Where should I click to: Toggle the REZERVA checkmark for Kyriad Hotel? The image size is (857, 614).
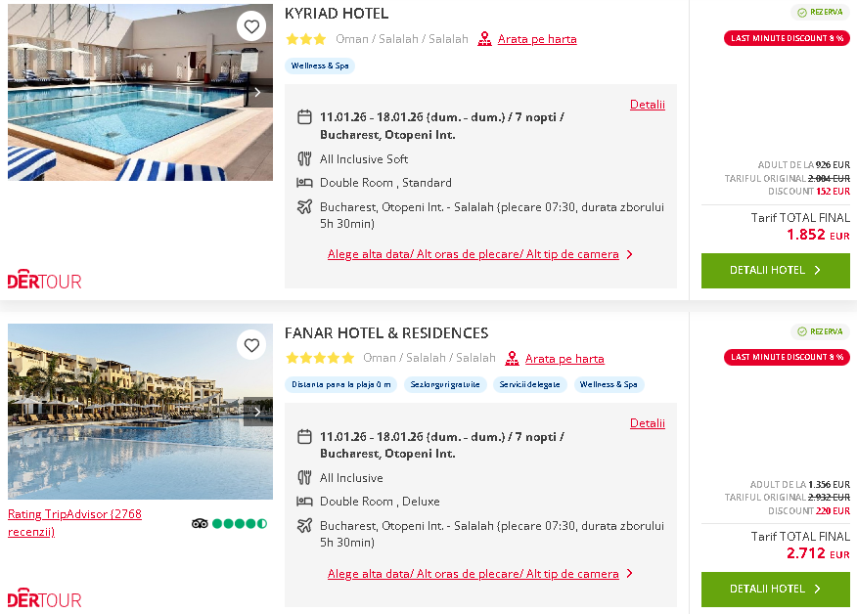[x=802, y=12]
